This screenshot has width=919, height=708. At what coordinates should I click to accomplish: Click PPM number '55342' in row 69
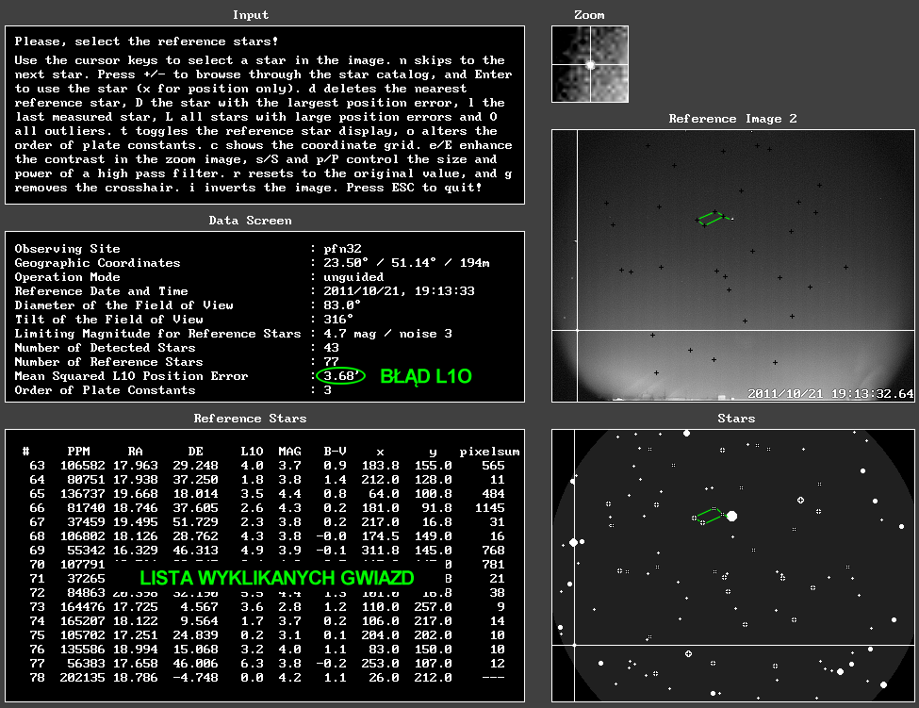pyautogui.click(x=86, y=550)
